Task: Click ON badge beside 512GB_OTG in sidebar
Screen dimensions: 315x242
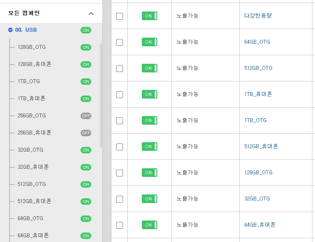Action: 86,184
